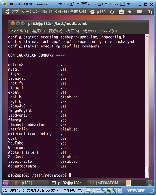Screen dimensions: 156x195
Task: Click the VMware sound device icon
Action: (114, 190)
